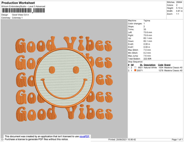Click the Description column header

pos(150,65)
